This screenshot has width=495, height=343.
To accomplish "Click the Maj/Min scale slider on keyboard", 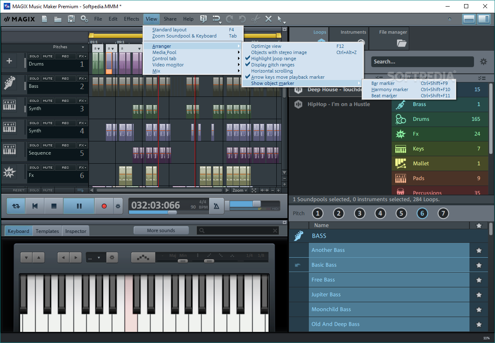I will coord(182,261).
